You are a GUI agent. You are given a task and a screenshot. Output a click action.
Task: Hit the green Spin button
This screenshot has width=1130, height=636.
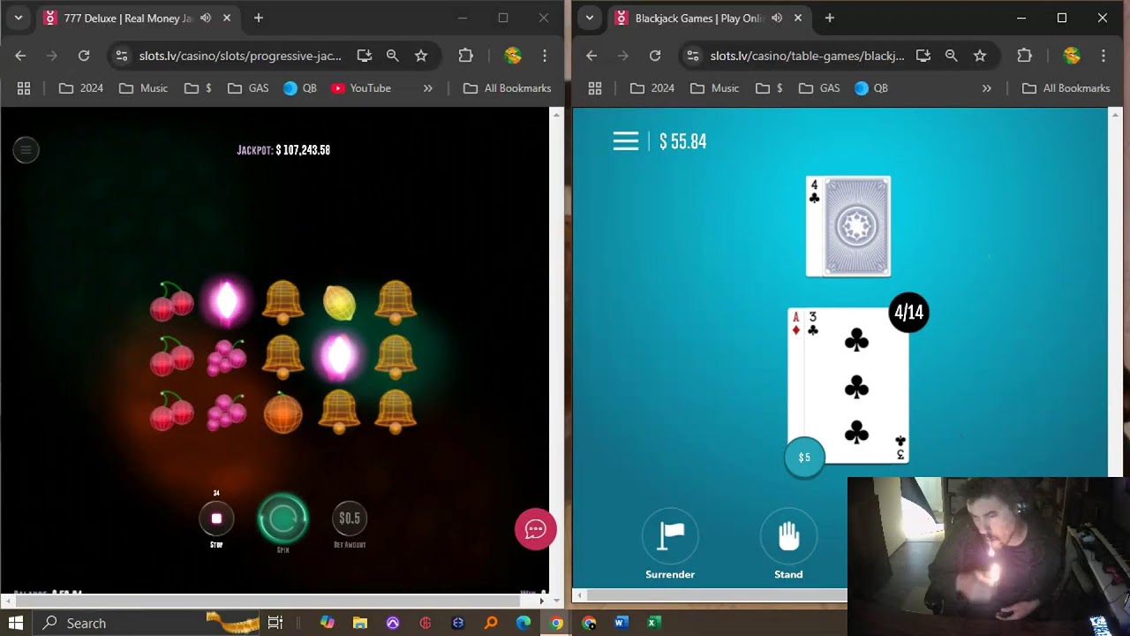[x=282, y=519]
